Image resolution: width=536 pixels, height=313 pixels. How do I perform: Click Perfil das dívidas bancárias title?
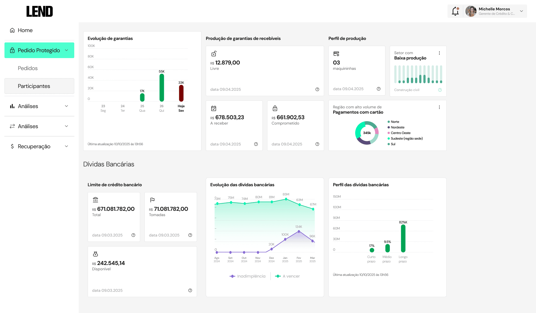pyautogui.click(x=361, y=185)
